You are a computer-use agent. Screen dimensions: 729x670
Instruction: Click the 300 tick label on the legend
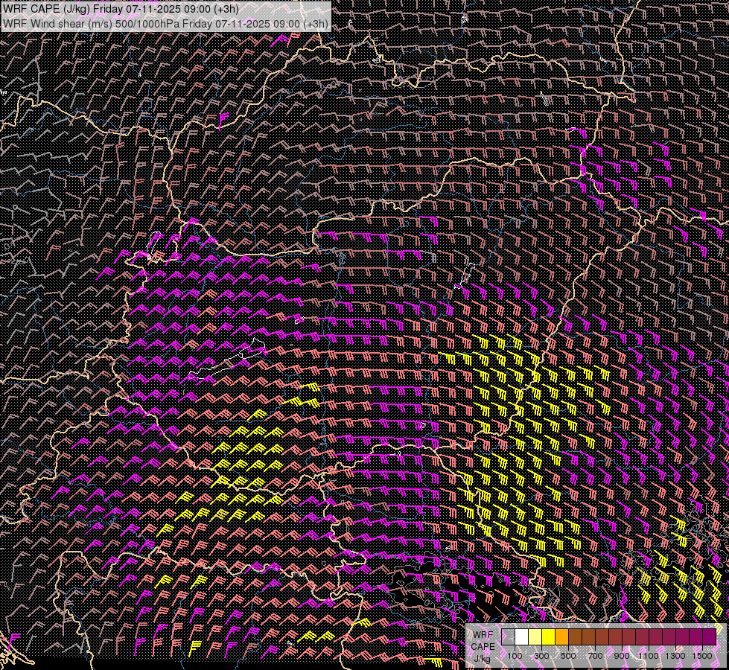pos(542,656)
